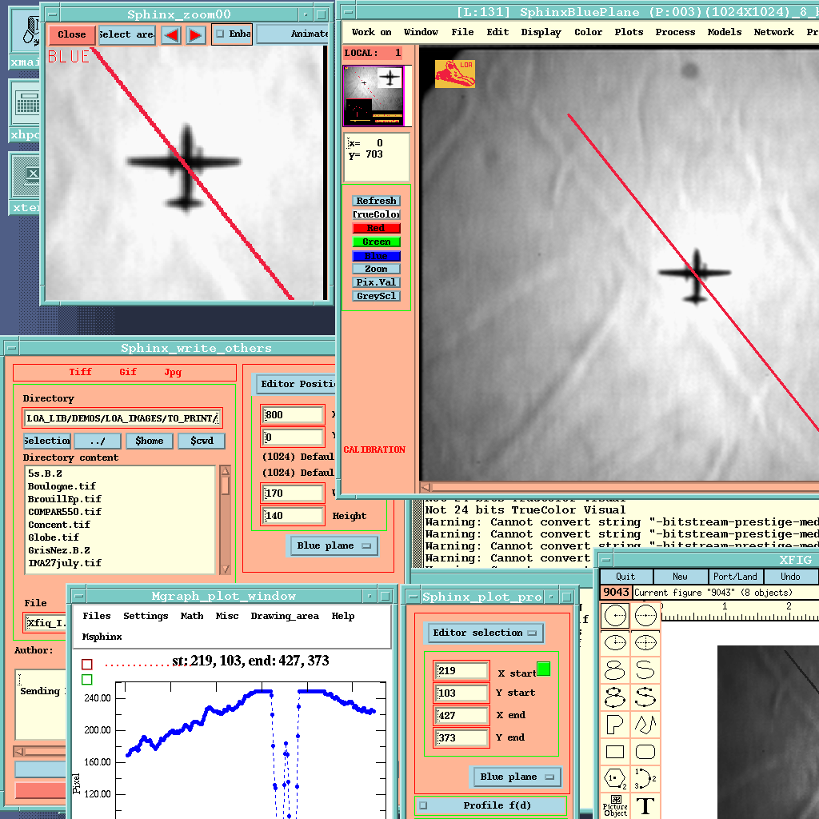The height and width of the screenshot is (819, 819).
Task: Select XFIG closed interpolated spline tool
Action: pyautogui.click(x=615, y=697)
